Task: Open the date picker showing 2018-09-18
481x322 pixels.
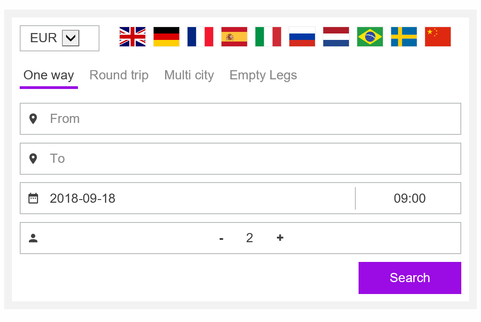Action: pyautogui.click(x=188, y=198)
